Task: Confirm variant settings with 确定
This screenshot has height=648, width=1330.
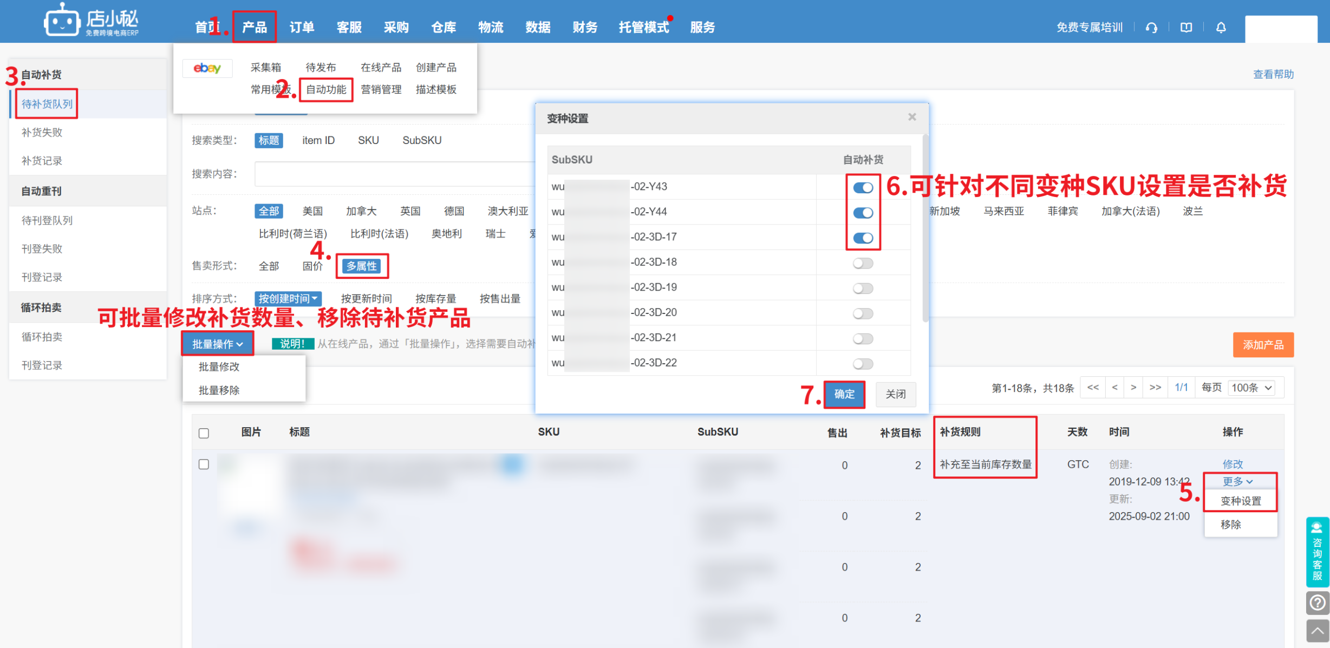Action: click(x=844, y=394)
